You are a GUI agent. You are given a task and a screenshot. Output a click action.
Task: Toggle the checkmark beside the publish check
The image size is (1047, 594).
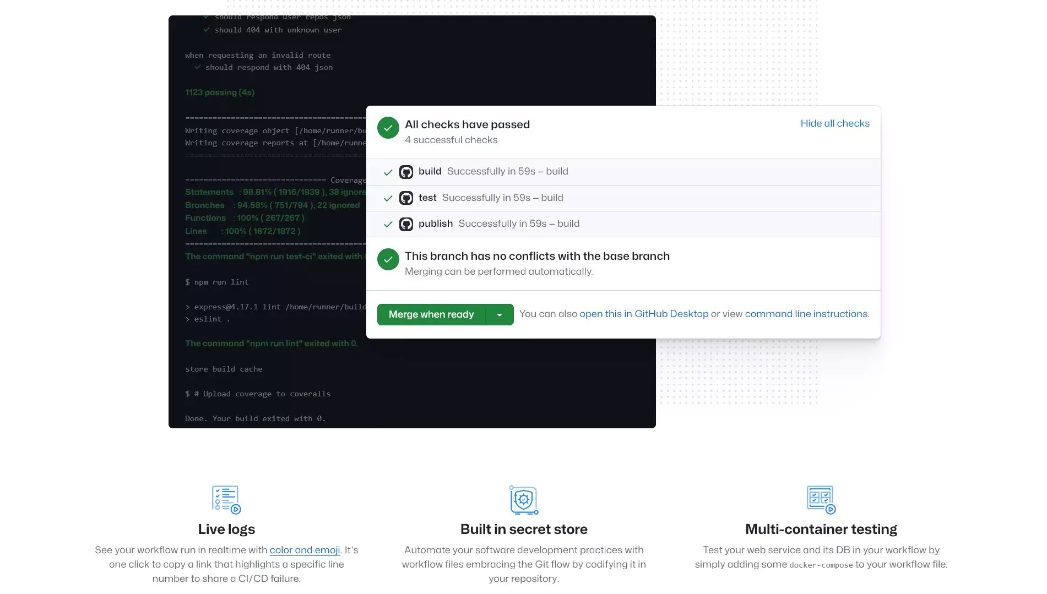pyautogui.click(x=388, y=224)
